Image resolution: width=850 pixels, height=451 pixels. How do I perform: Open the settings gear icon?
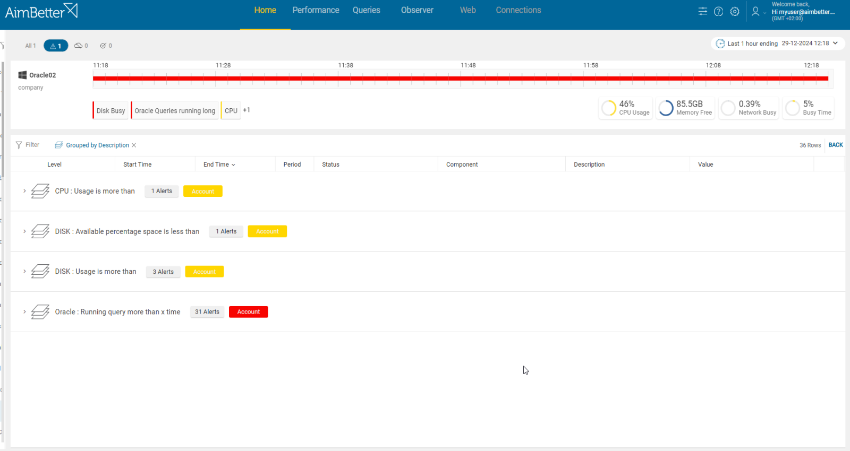pos(735,11)
